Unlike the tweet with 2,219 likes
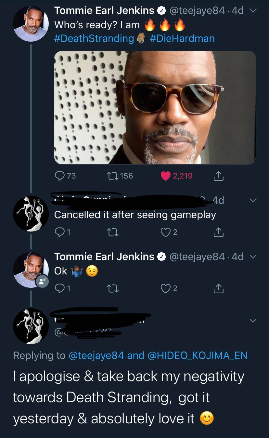Screen dimensions: 269x438 [166, 176]
